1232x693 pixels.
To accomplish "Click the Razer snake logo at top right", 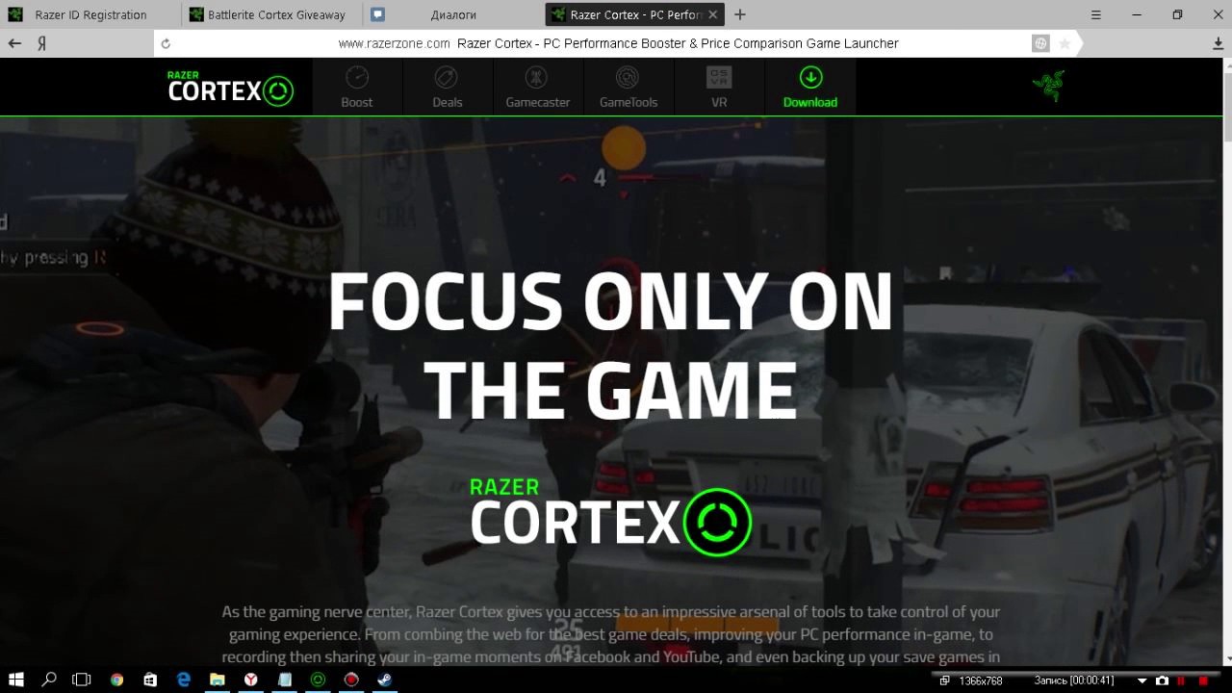I will pos(1048,86).
